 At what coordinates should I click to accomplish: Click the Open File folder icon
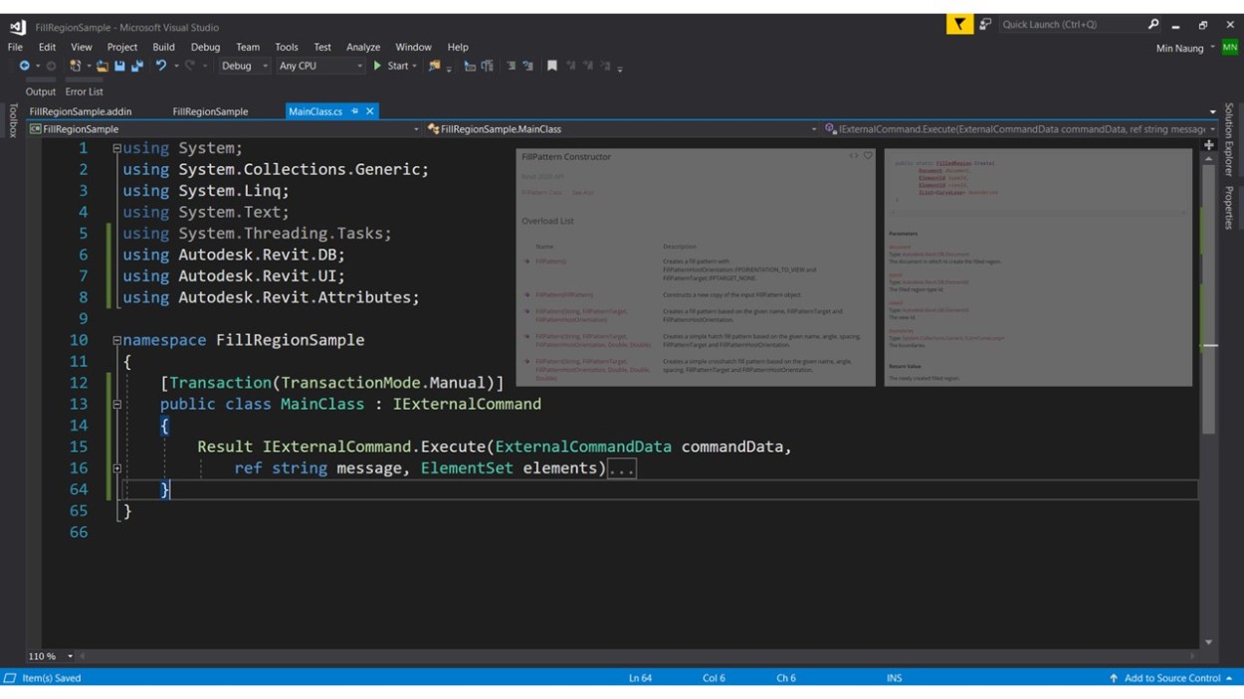[x=103, y=67]
